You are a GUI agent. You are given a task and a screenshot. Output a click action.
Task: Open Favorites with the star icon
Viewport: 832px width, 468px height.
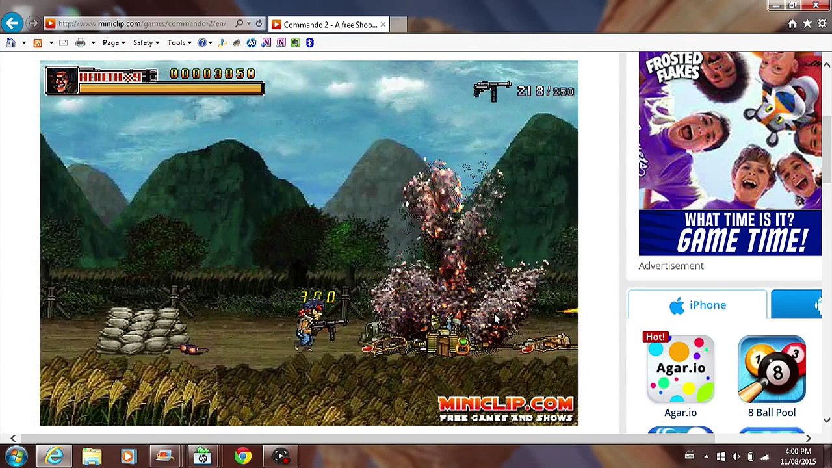[x=807, y=24]
